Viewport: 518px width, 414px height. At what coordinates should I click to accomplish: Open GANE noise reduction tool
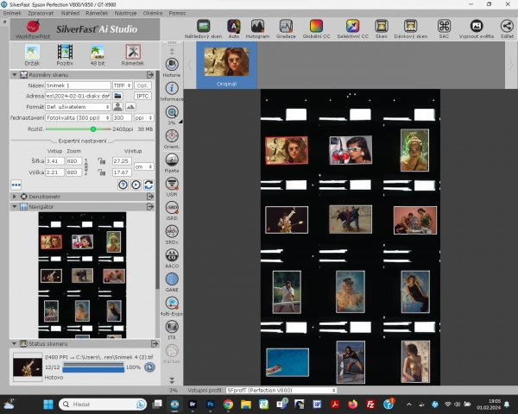coord(172,282)
